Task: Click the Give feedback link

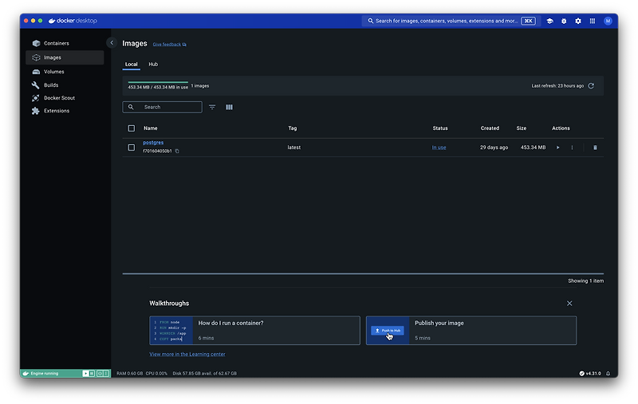Action: tap(169, 45)
